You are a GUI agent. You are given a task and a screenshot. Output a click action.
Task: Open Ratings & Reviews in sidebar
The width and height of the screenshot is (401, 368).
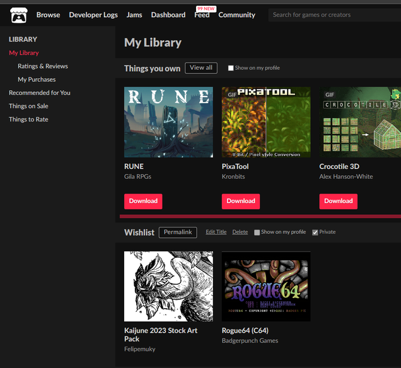[43, 66]
